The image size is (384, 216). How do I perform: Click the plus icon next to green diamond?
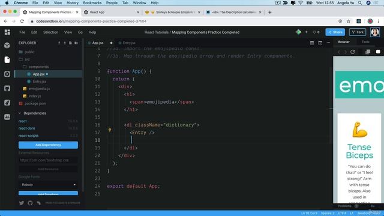pyautogui.click(x=306, y=32)
